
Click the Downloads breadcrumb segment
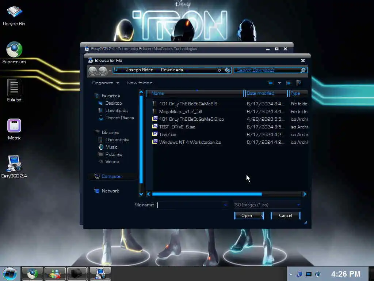coord(172,70)
